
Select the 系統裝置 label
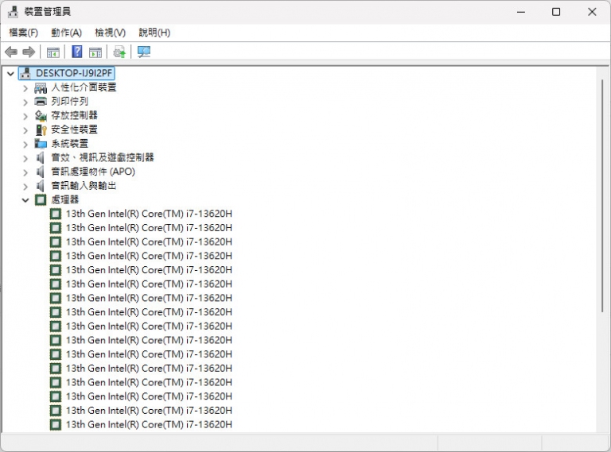point(69,143)
